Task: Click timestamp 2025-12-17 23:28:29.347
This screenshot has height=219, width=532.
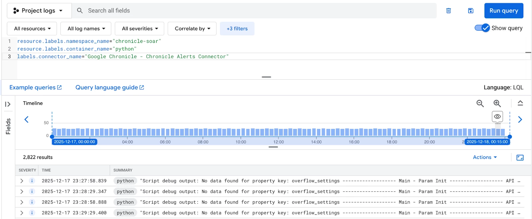Action: click(74, 191)
